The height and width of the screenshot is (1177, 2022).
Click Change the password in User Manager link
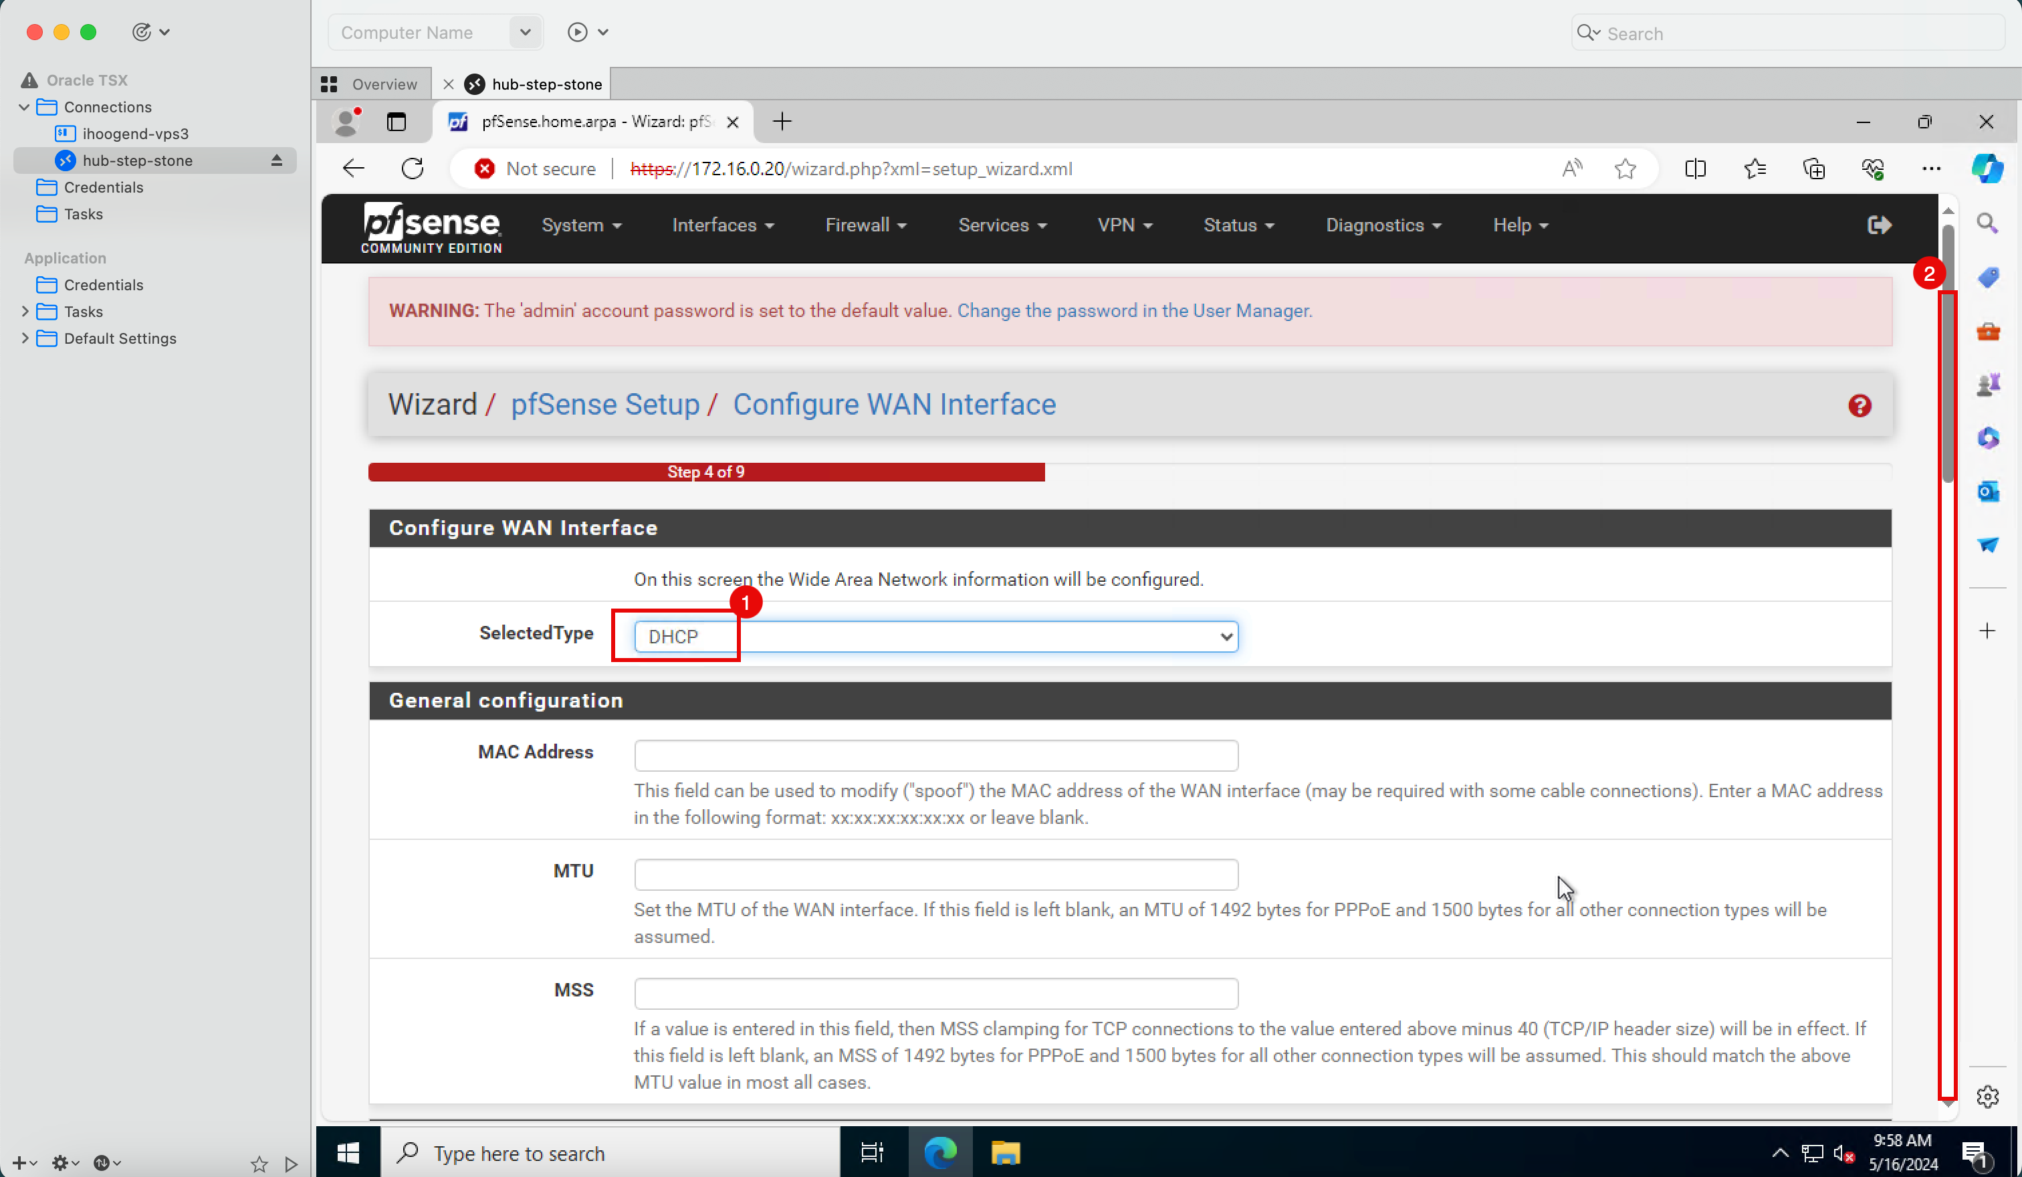(1134, 310)
